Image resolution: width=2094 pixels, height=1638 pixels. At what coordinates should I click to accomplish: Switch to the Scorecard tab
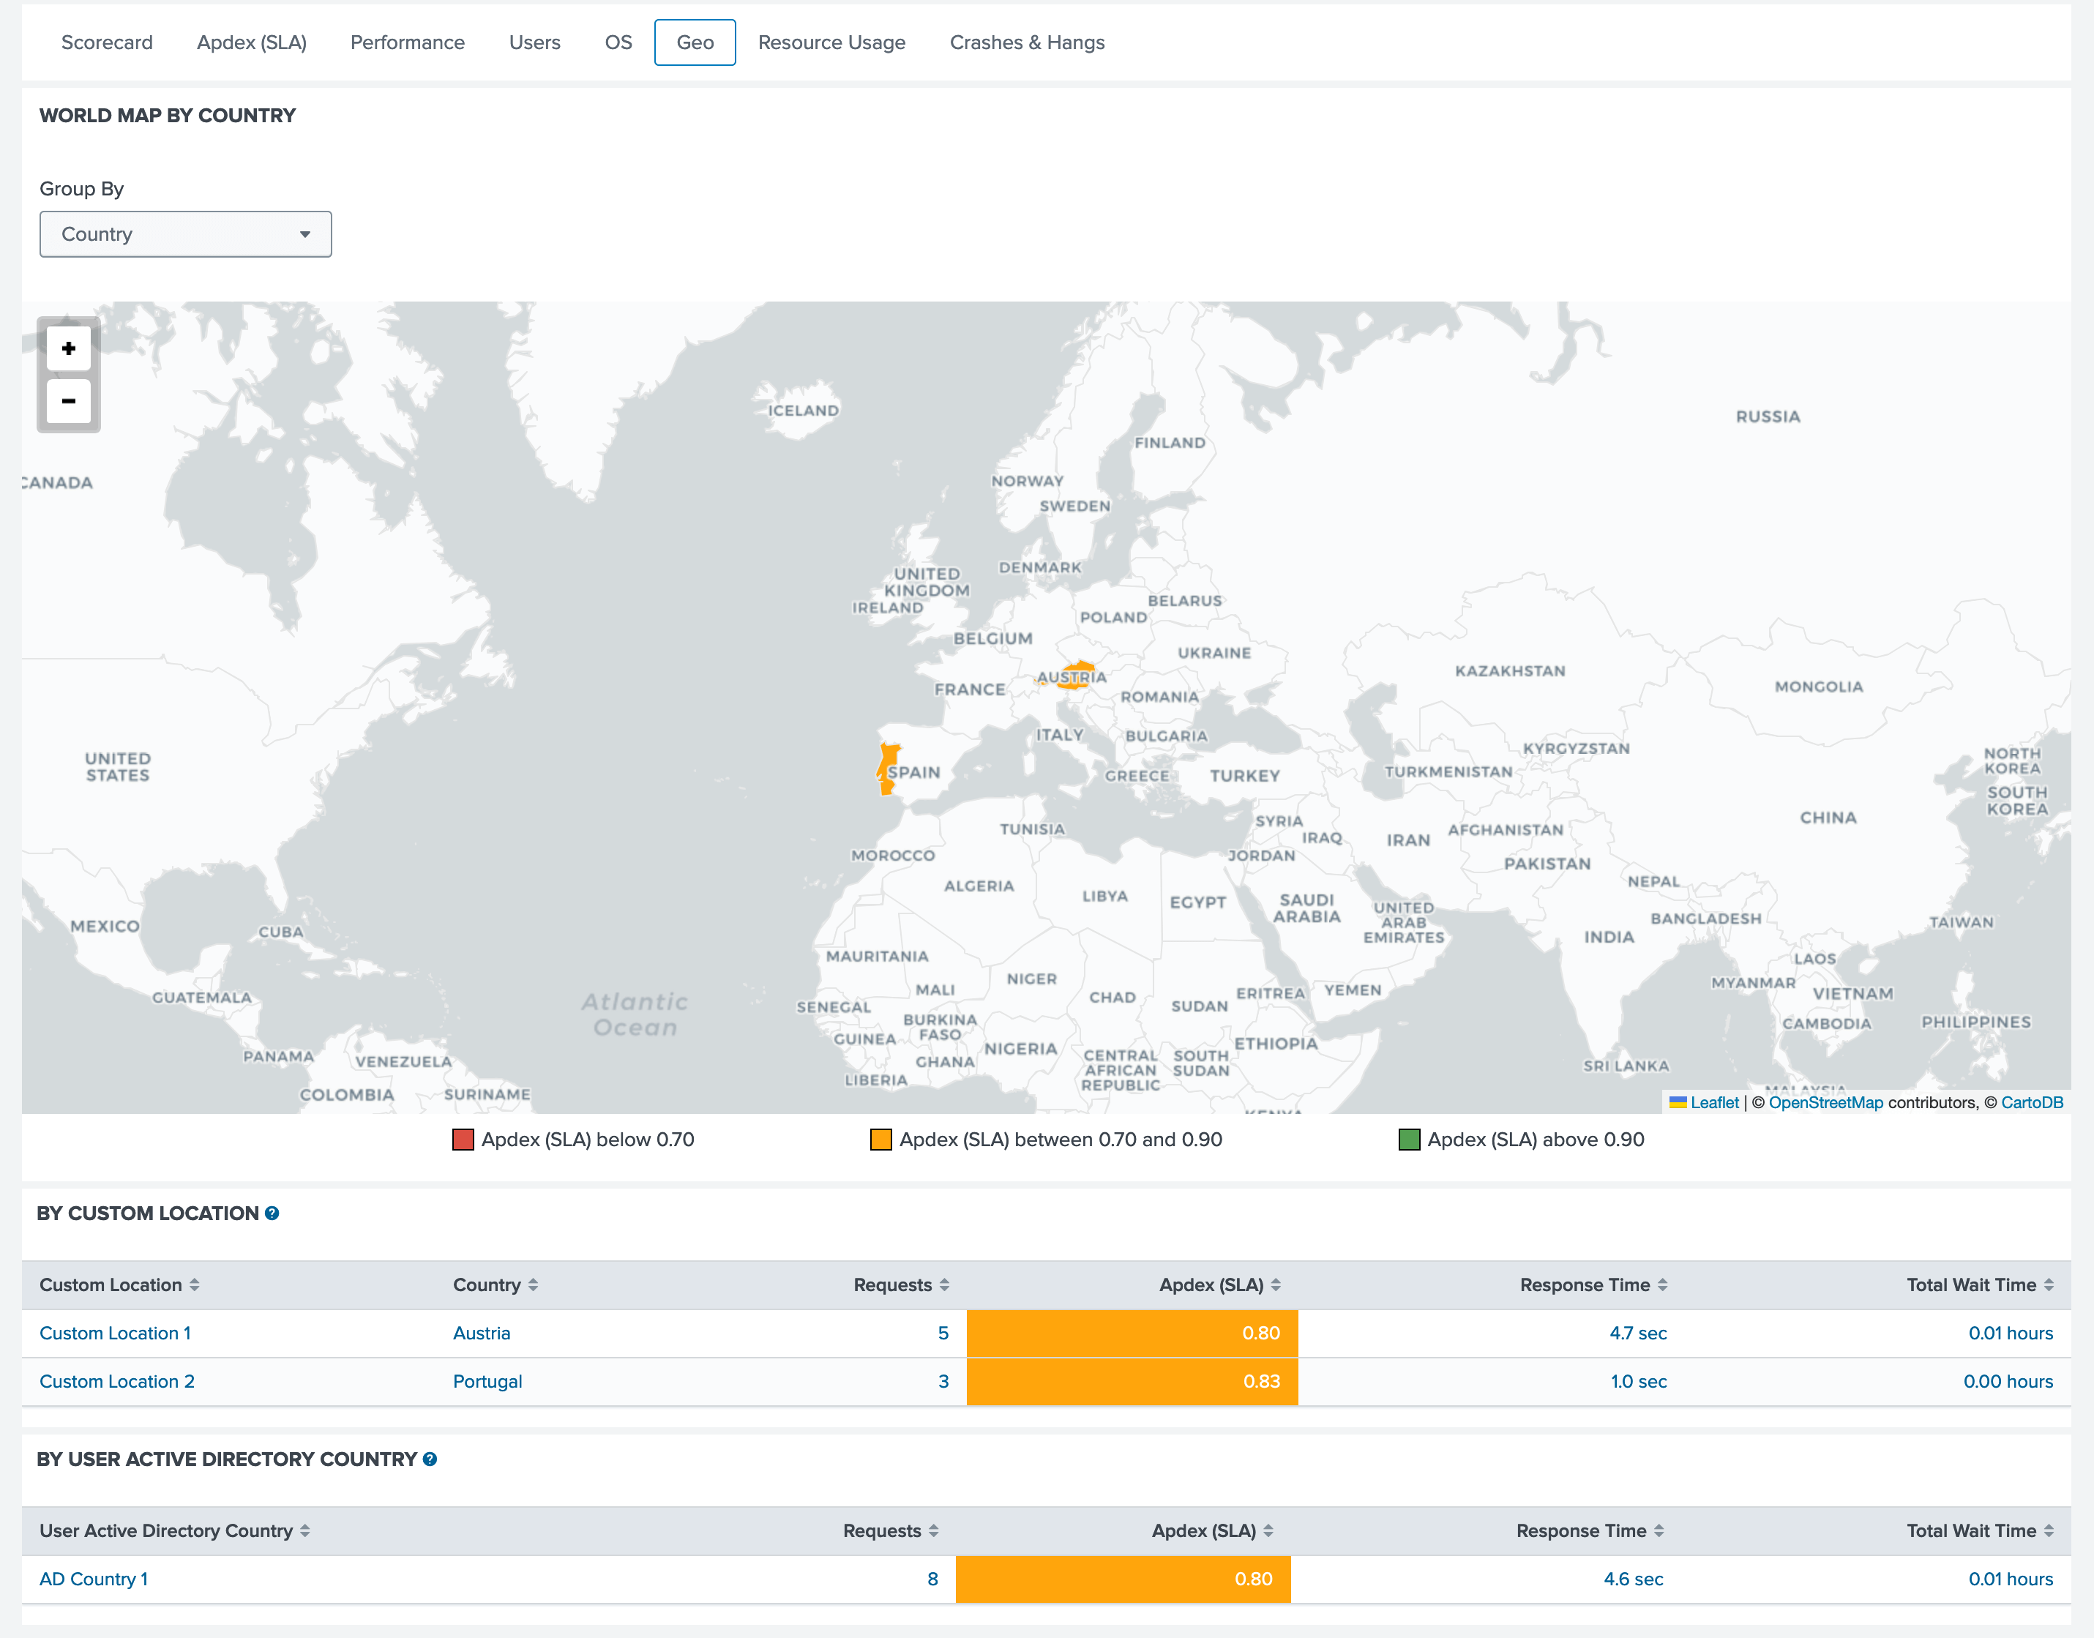[x=106, y=42]
